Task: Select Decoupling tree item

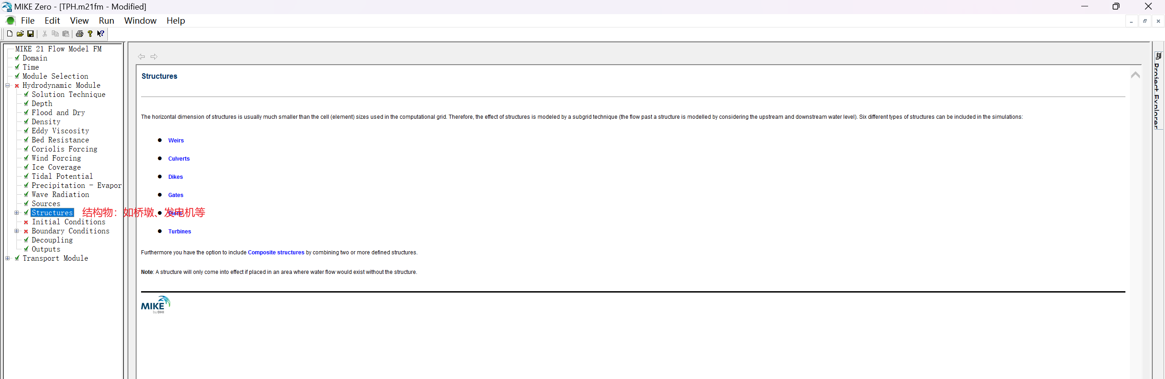Action: pyautogui.click(x=52, y=240)
